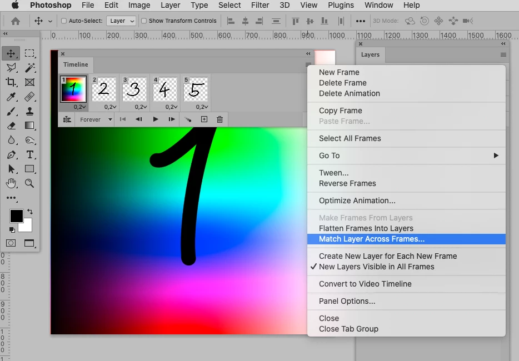Image resolution: width=519 pixels, height=361 pixels.
Task: Open the Auto-Select Layer dropdown
Action: click(x=121, y=21)
